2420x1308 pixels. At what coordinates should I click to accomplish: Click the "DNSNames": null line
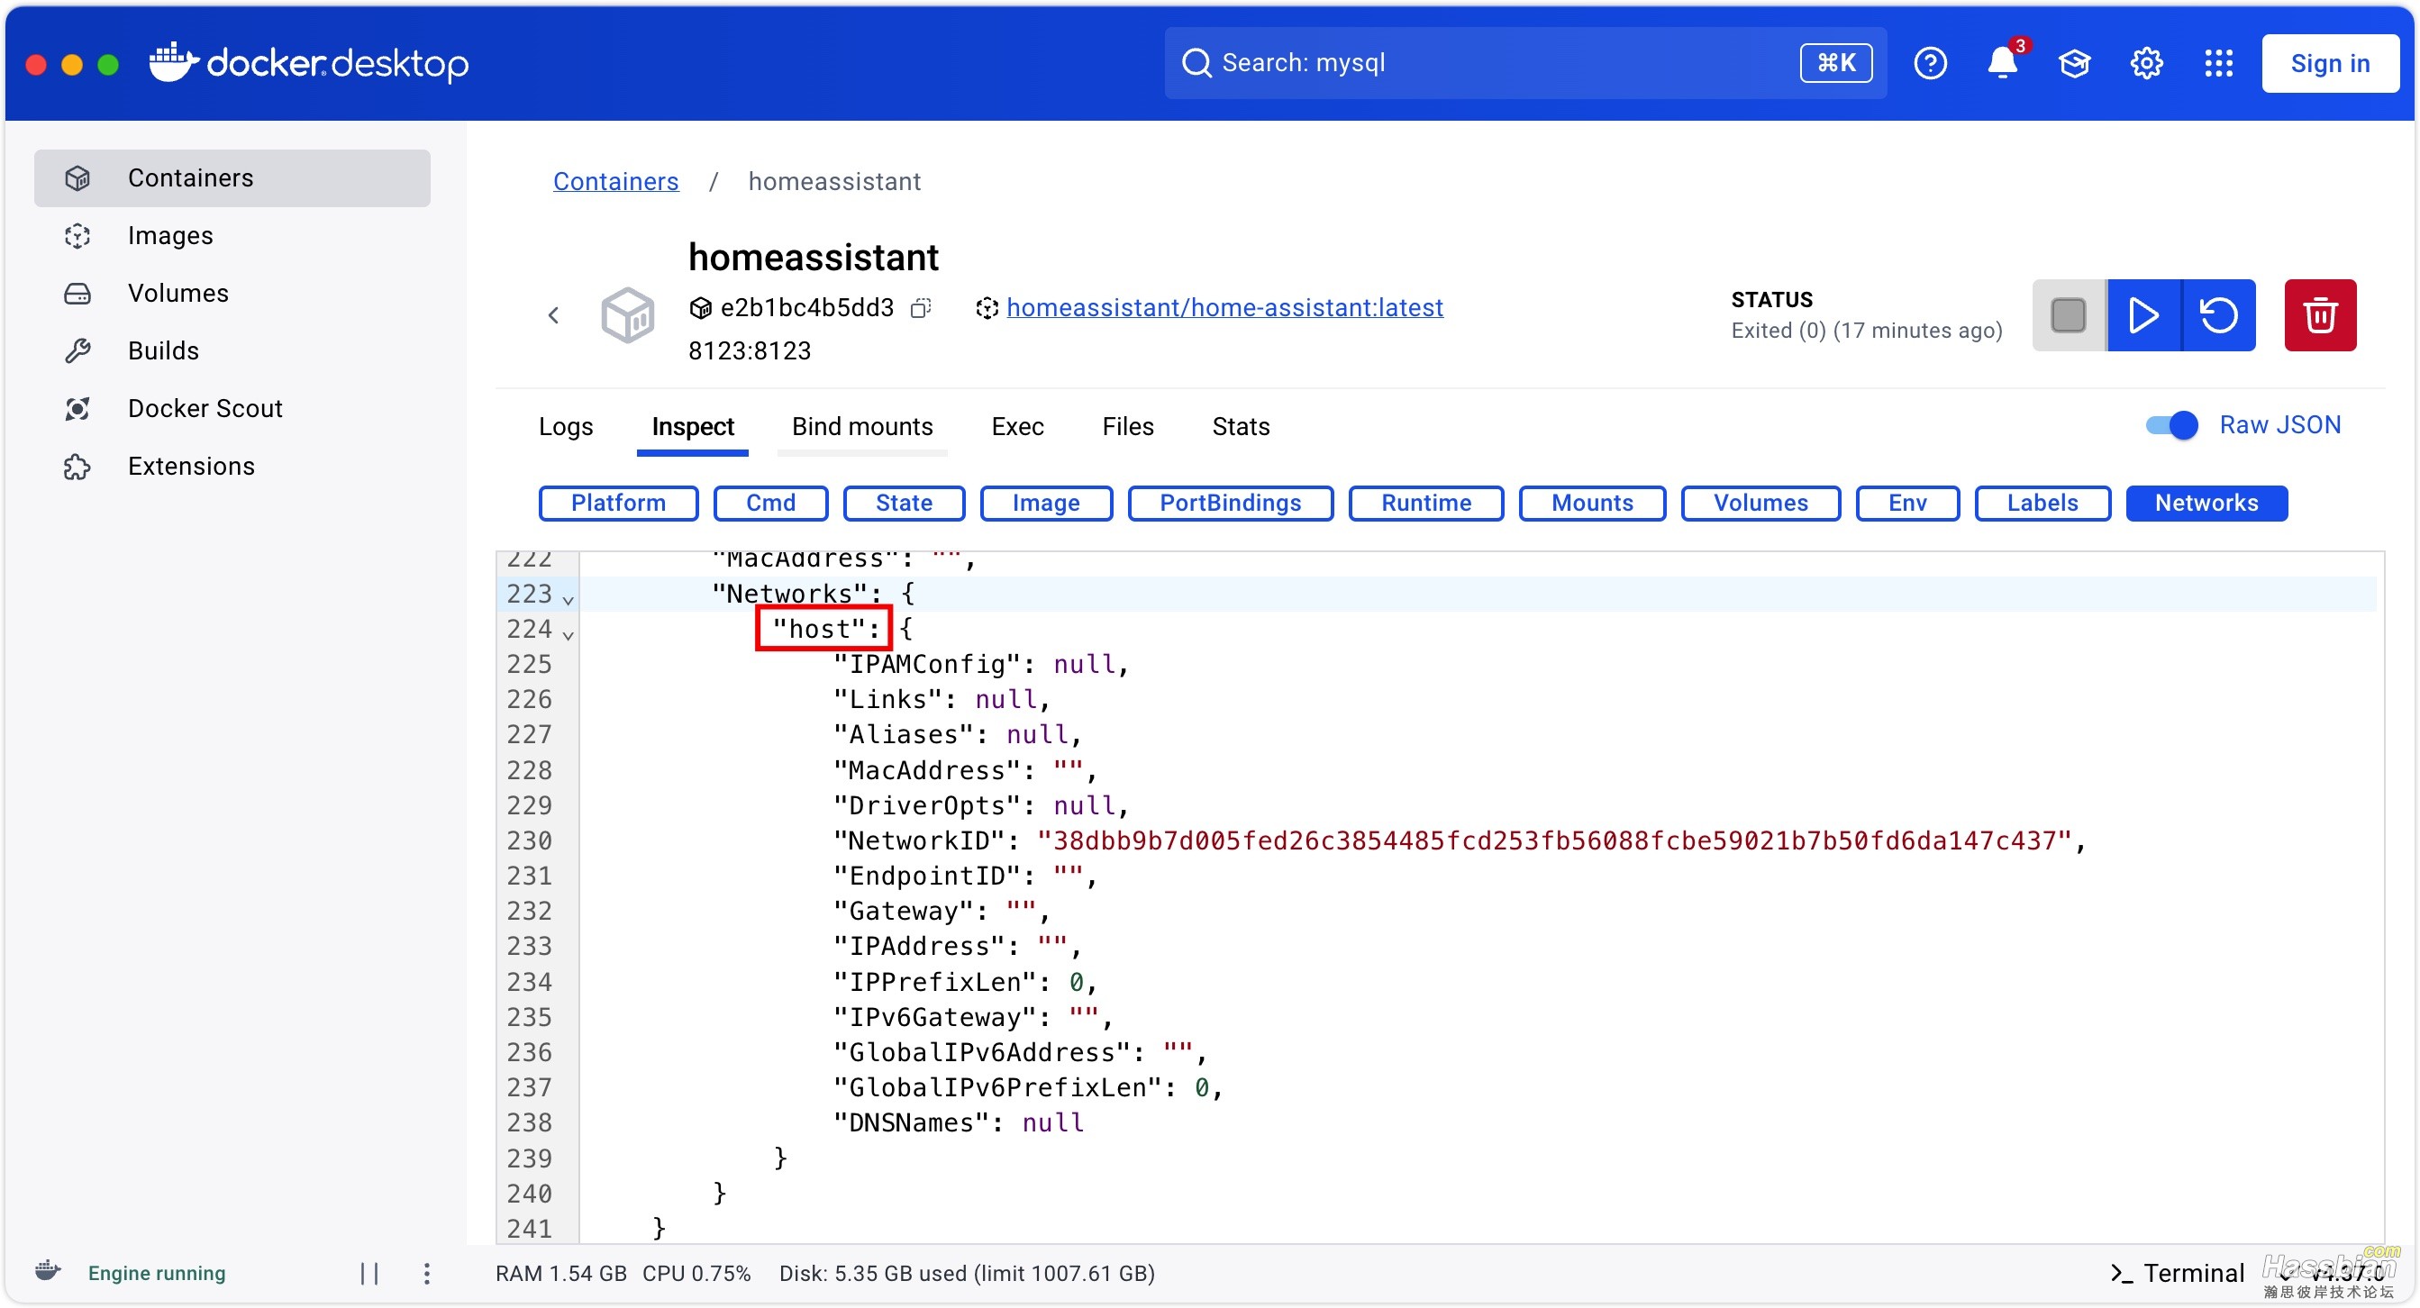(x=959, y=1122)
